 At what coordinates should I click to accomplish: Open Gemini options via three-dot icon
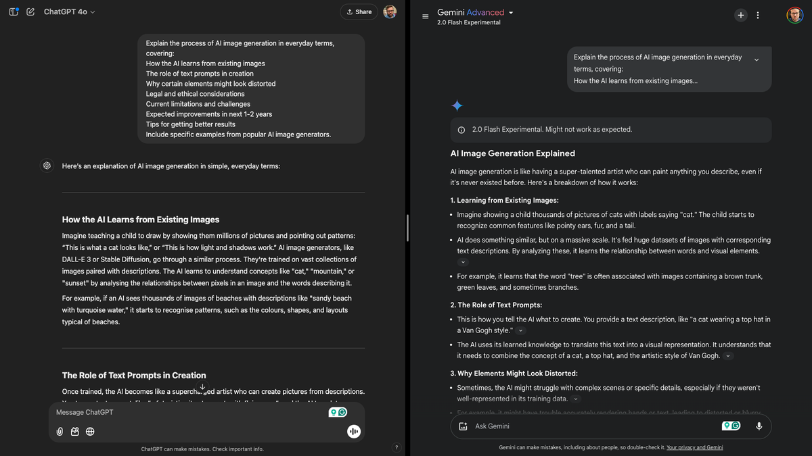[x=757, y=15]
